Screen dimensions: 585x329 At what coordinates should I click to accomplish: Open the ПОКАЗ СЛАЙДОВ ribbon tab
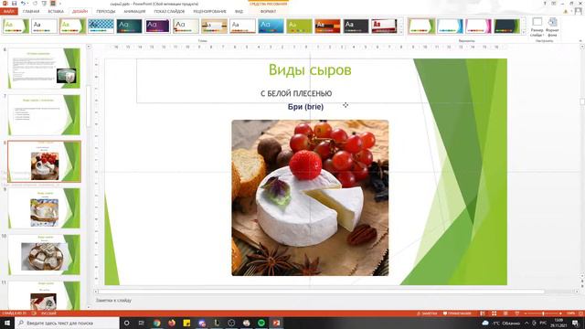169,12
